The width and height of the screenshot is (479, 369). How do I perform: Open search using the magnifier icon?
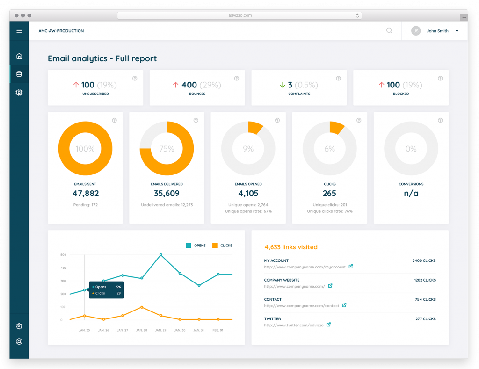[389, 30]
